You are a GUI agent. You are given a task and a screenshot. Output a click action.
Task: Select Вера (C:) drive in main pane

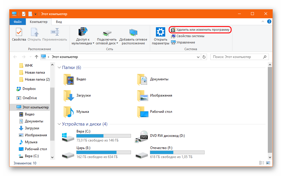83,131
